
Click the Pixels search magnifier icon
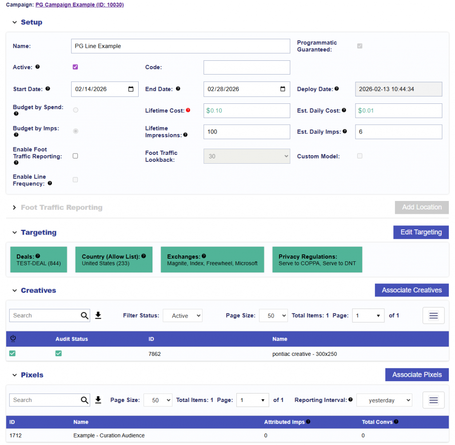tap(84, 400)
